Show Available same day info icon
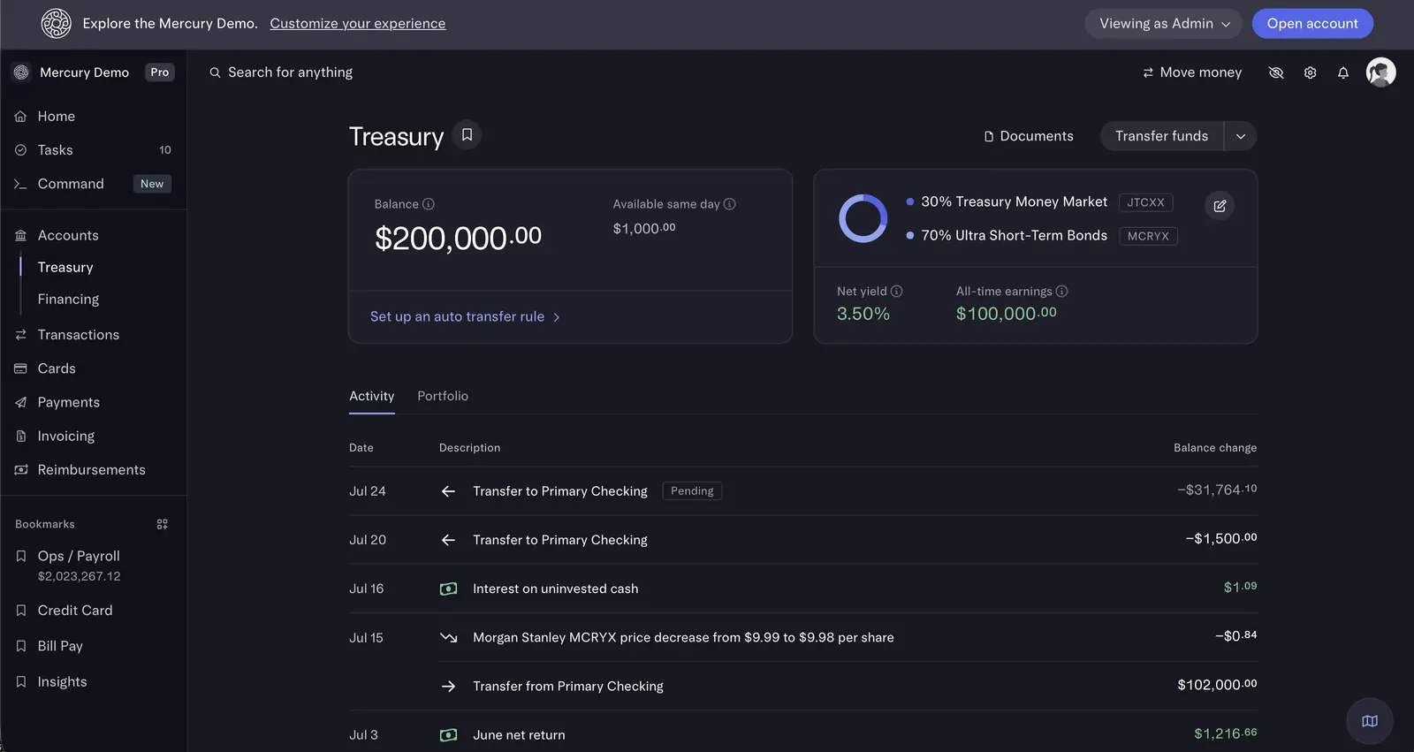Screen dimensions: 1414x752 click(x=729, y=204)
